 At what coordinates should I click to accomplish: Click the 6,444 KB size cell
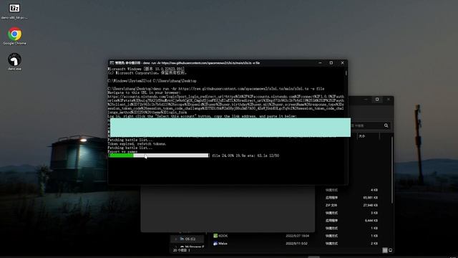[371, 221]
